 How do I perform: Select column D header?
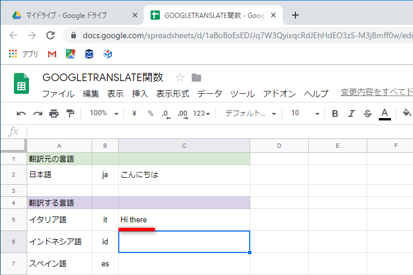(x=279, y=145)
